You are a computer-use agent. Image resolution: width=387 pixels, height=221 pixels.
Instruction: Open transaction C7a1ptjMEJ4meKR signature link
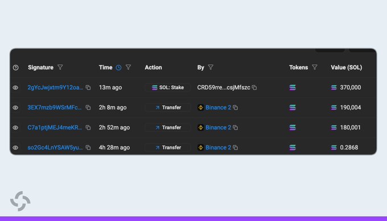[x=55, y=127]
